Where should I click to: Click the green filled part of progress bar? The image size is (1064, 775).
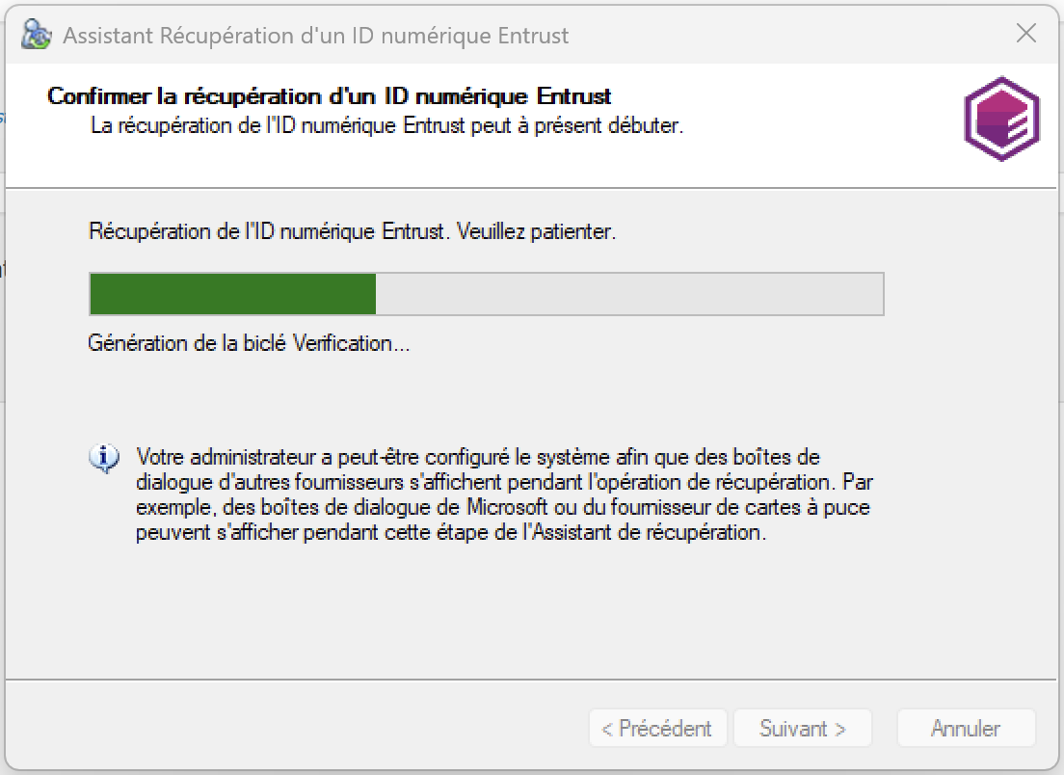click(x=232, y=294)
